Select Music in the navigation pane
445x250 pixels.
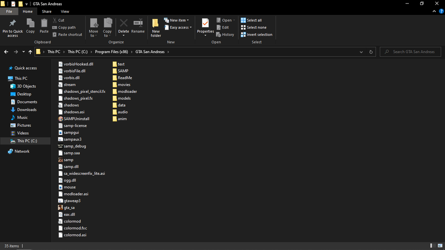coord(22,117)
